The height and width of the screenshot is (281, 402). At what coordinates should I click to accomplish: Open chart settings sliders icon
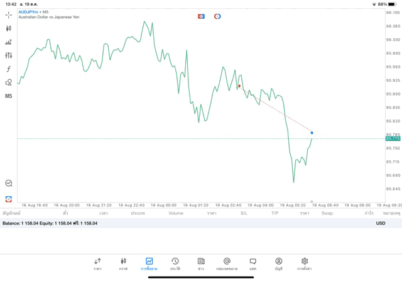tap(9, 55)
